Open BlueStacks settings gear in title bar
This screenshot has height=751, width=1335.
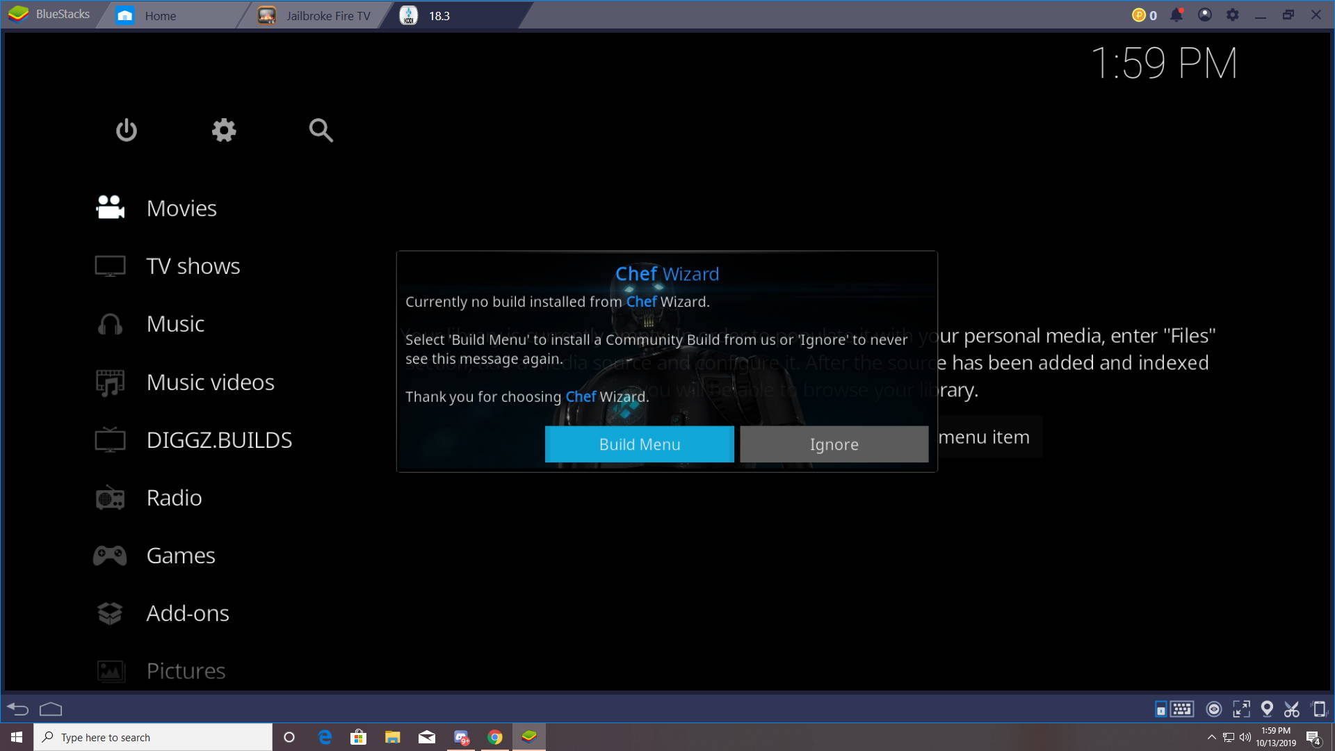[x=1233, y=15]
